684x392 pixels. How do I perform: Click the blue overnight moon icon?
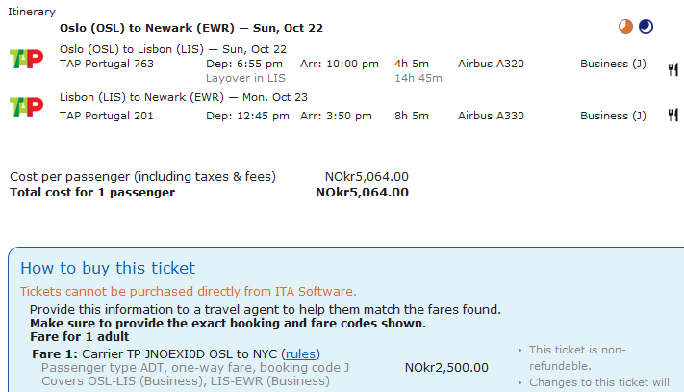click(x=646, y=27)
